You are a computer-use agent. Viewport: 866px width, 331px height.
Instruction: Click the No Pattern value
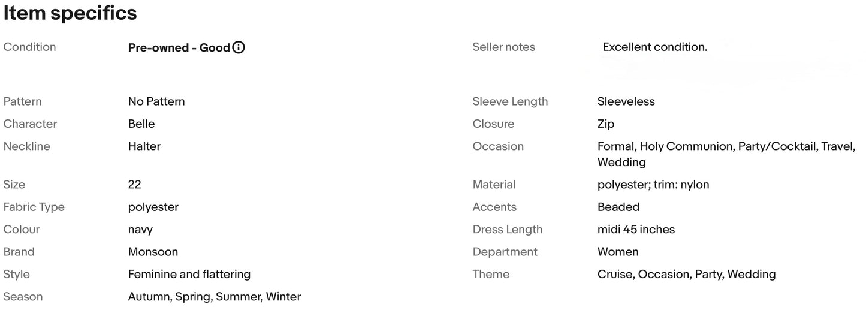tap(156, 101)
